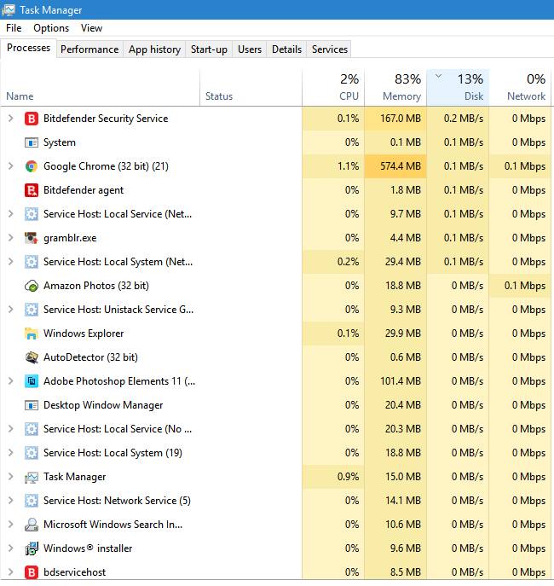The width and height of the screenshot is (554, 586).
Task: Expand the Windows installer process
Action: (11, 548)
